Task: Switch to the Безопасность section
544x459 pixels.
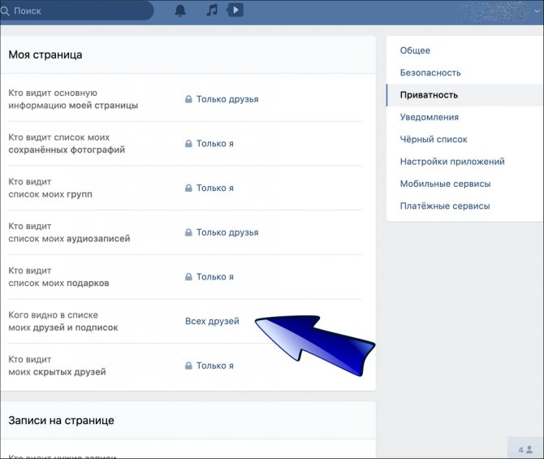Action: 430,73
